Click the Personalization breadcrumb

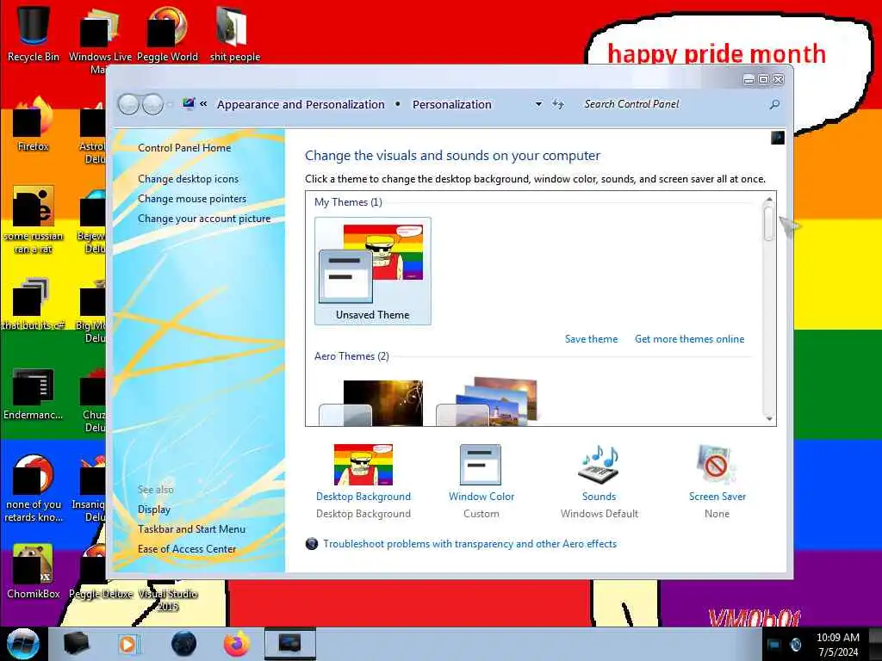(451, 104)
